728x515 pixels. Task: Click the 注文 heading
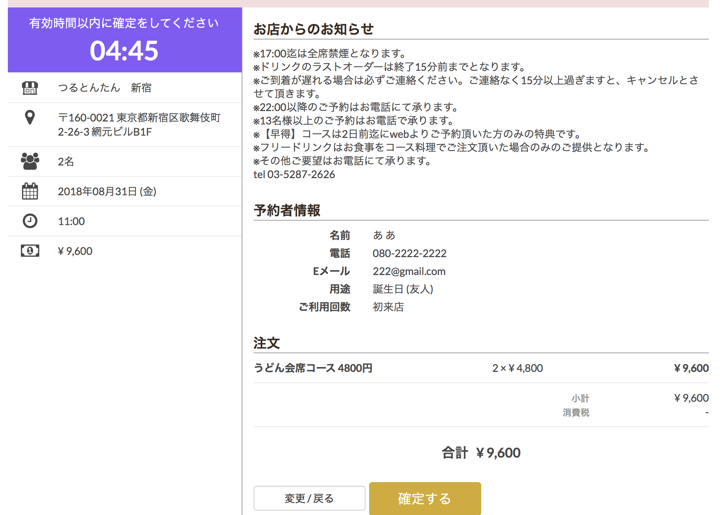point(267,343)
